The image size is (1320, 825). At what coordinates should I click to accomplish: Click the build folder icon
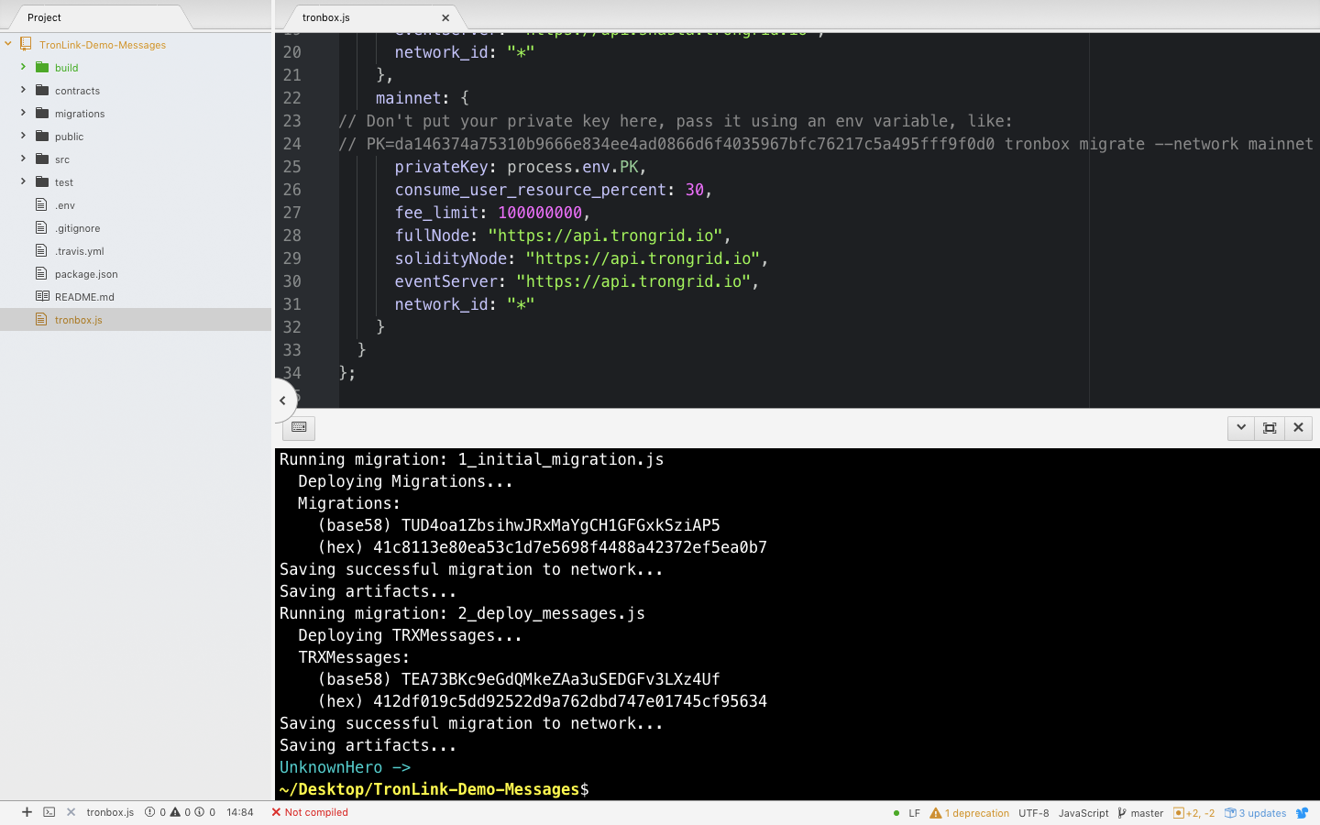(x=42, y=67)
